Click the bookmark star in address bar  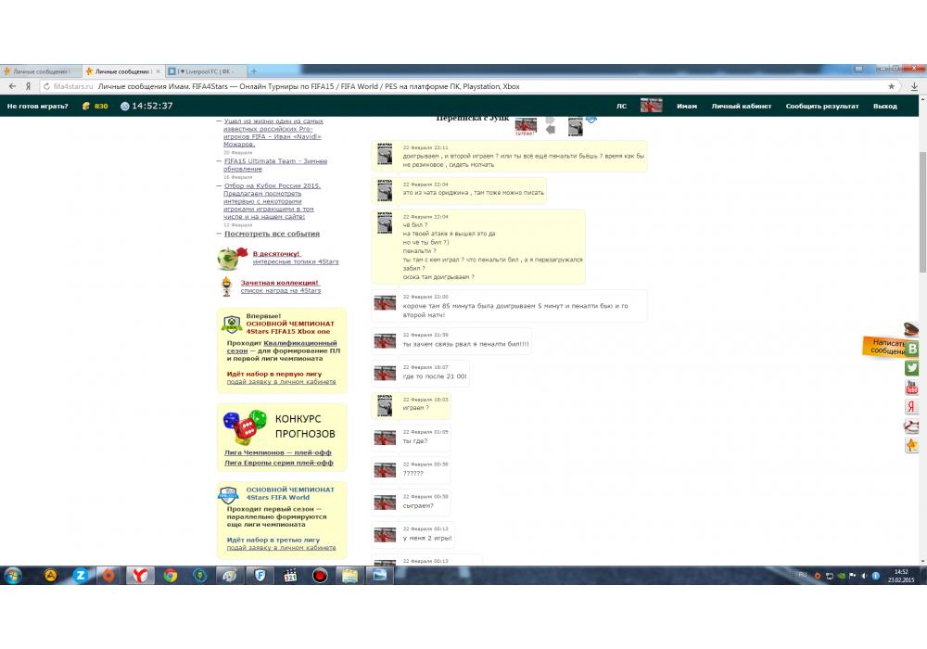point(892,86)
